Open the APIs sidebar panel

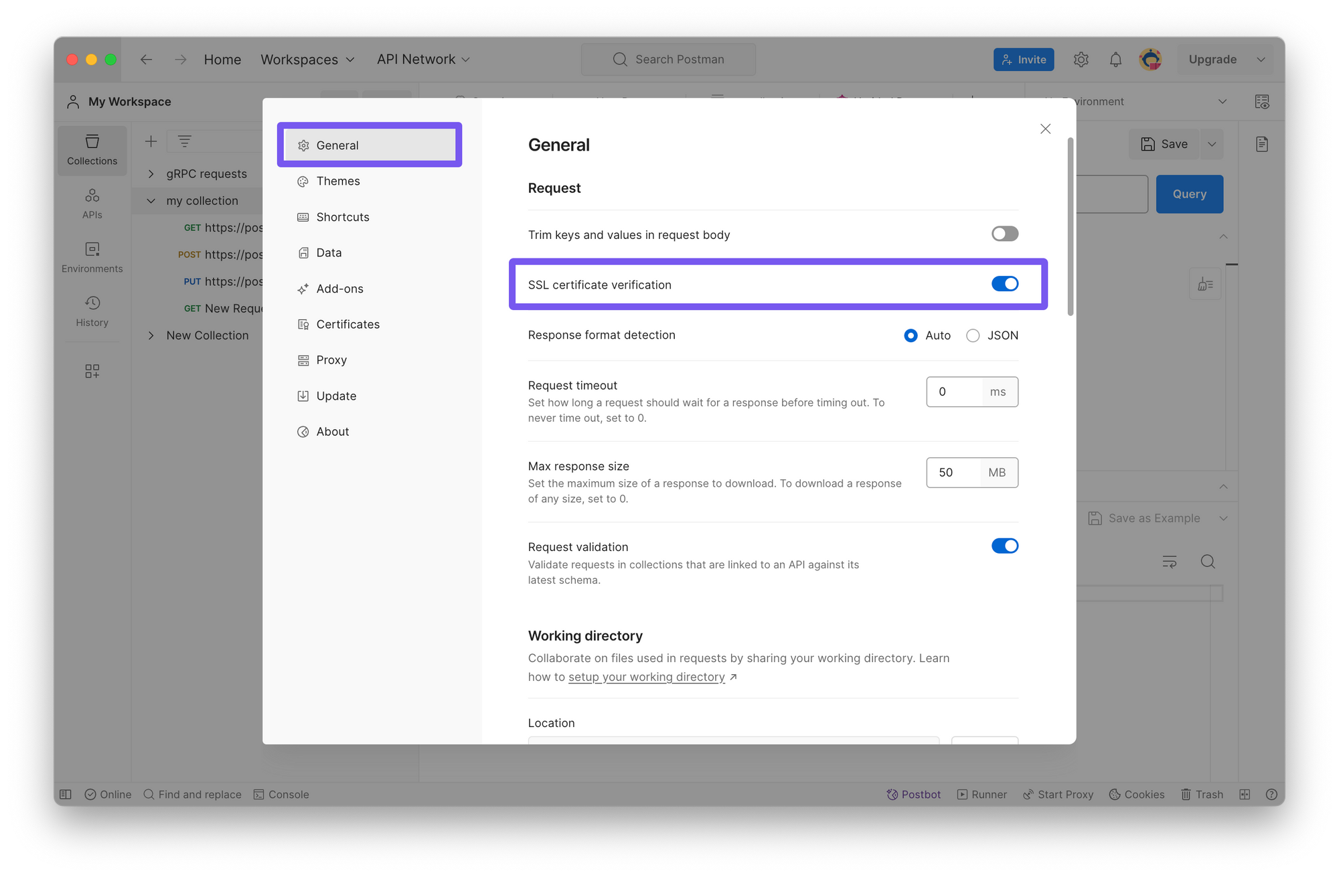pyautogui.click(x=92, y=204)
